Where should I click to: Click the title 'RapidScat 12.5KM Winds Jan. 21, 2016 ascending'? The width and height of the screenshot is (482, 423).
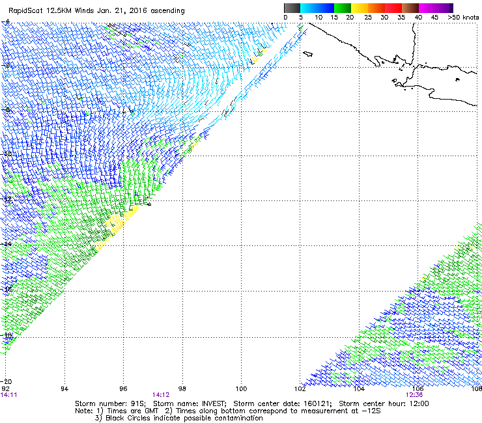[96, 11]
